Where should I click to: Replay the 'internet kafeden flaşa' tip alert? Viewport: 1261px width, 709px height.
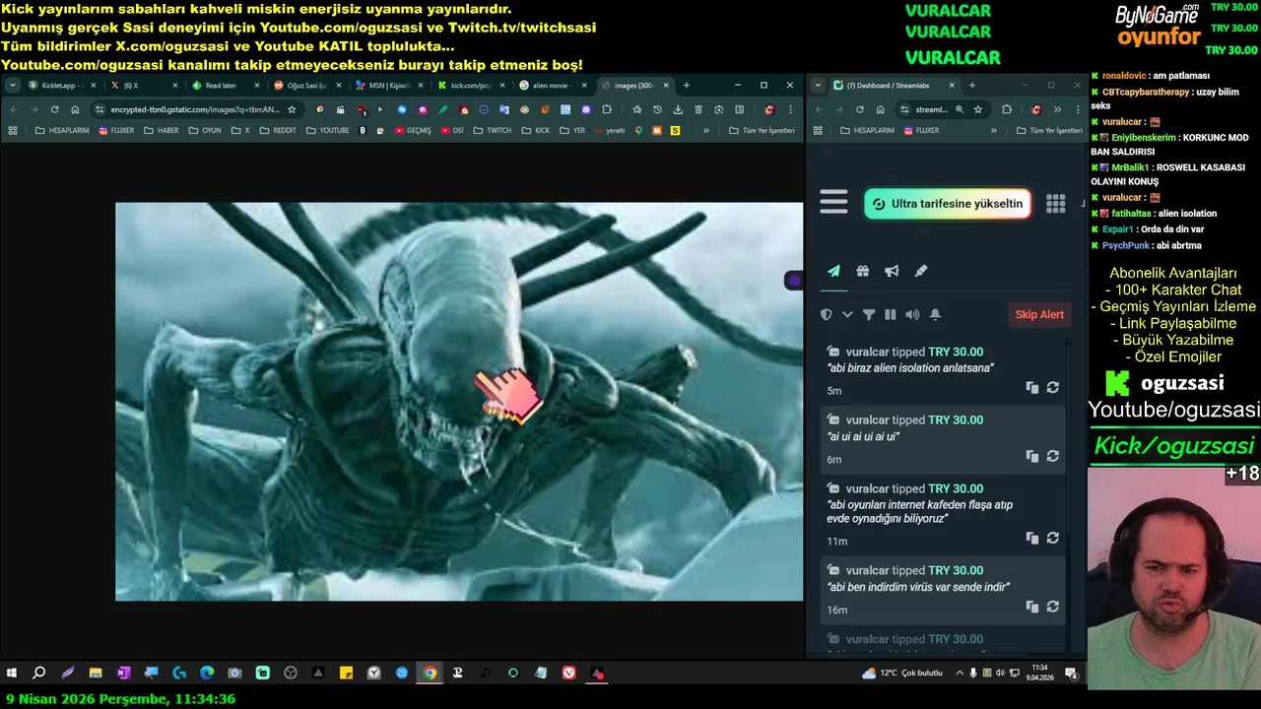1052,538
